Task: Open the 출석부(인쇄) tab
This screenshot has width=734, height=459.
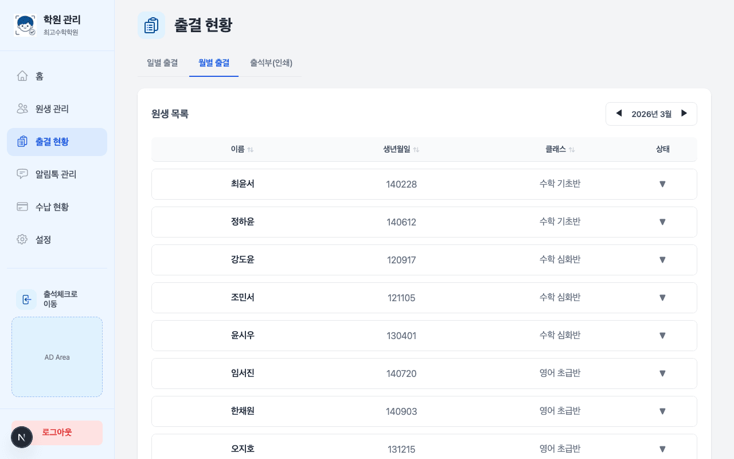Action: click(270, 64)
